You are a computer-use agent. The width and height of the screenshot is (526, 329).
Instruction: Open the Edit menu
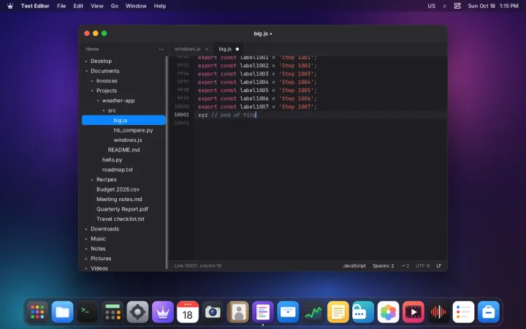78,6
